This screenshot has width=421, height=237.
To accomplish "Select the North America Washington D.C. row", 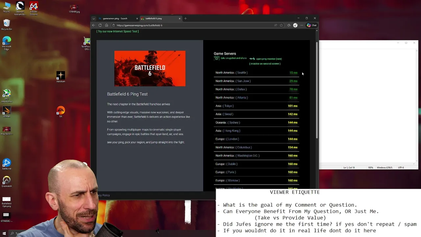I will (x=257, y=156).
